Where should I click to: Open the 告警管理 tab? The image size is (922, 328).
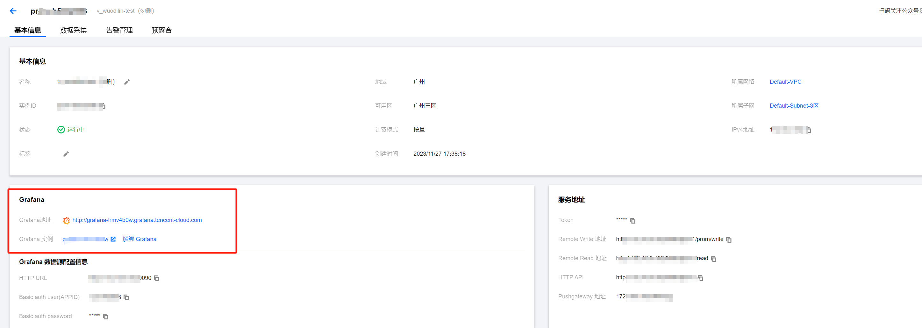(x=119, y=30)
